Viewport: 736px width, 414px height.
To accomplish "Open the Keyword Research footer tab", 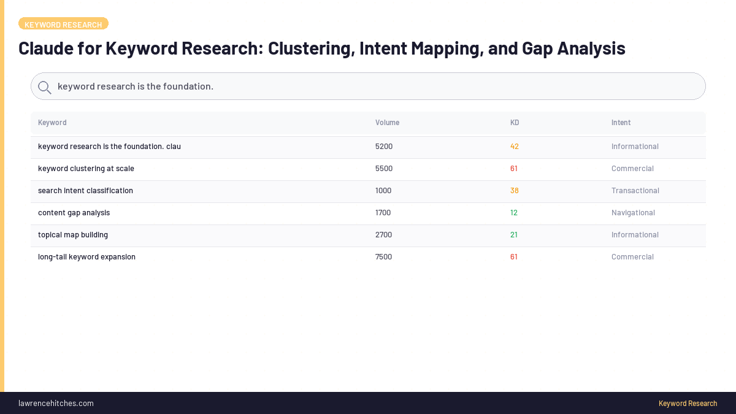I will click(688, 403).
